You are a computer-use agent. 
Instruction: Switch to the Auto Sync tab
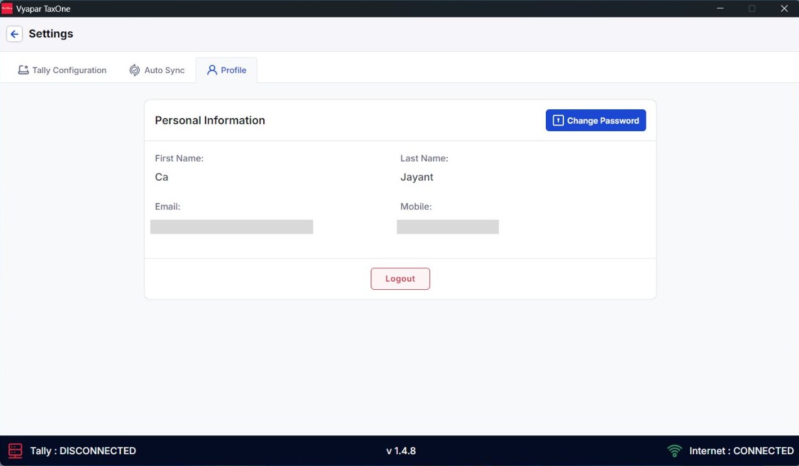(x=157, y=70)
